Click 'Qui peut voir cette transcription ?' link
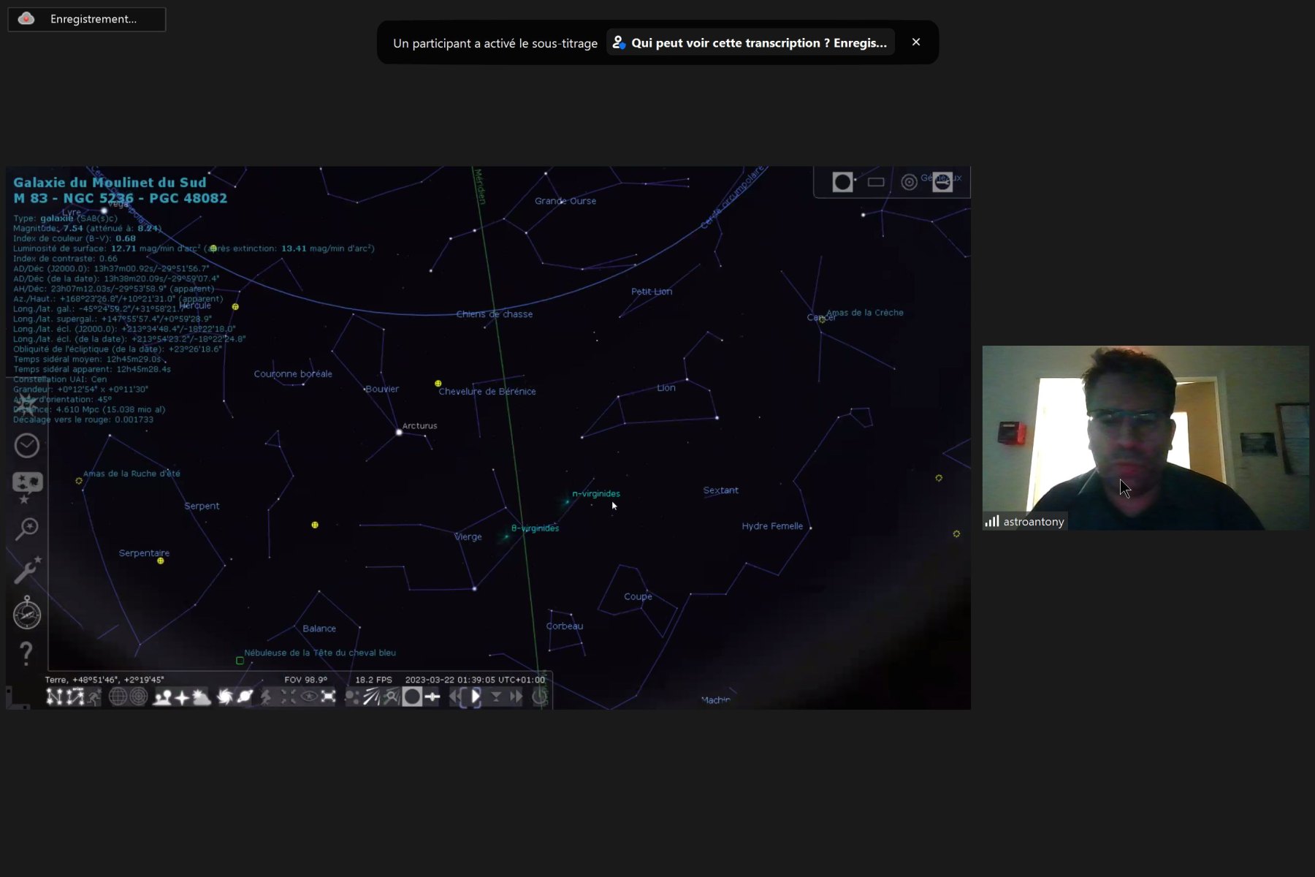Screen dimensions: 1315x877 [x=750, y=43]
